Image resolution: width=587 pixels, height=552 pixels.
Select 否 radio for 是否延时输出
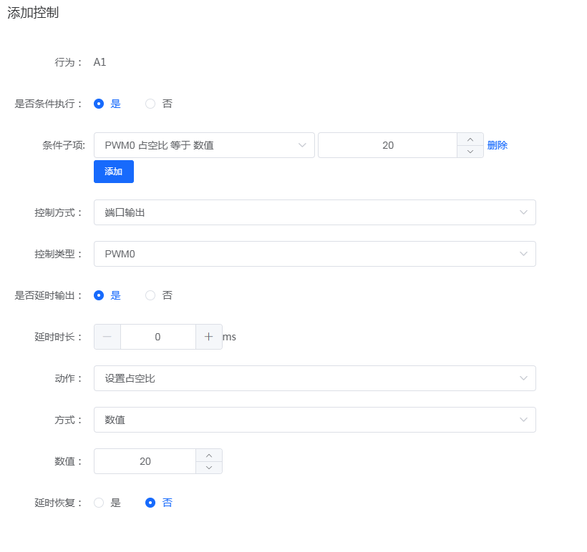pos(150,295)
